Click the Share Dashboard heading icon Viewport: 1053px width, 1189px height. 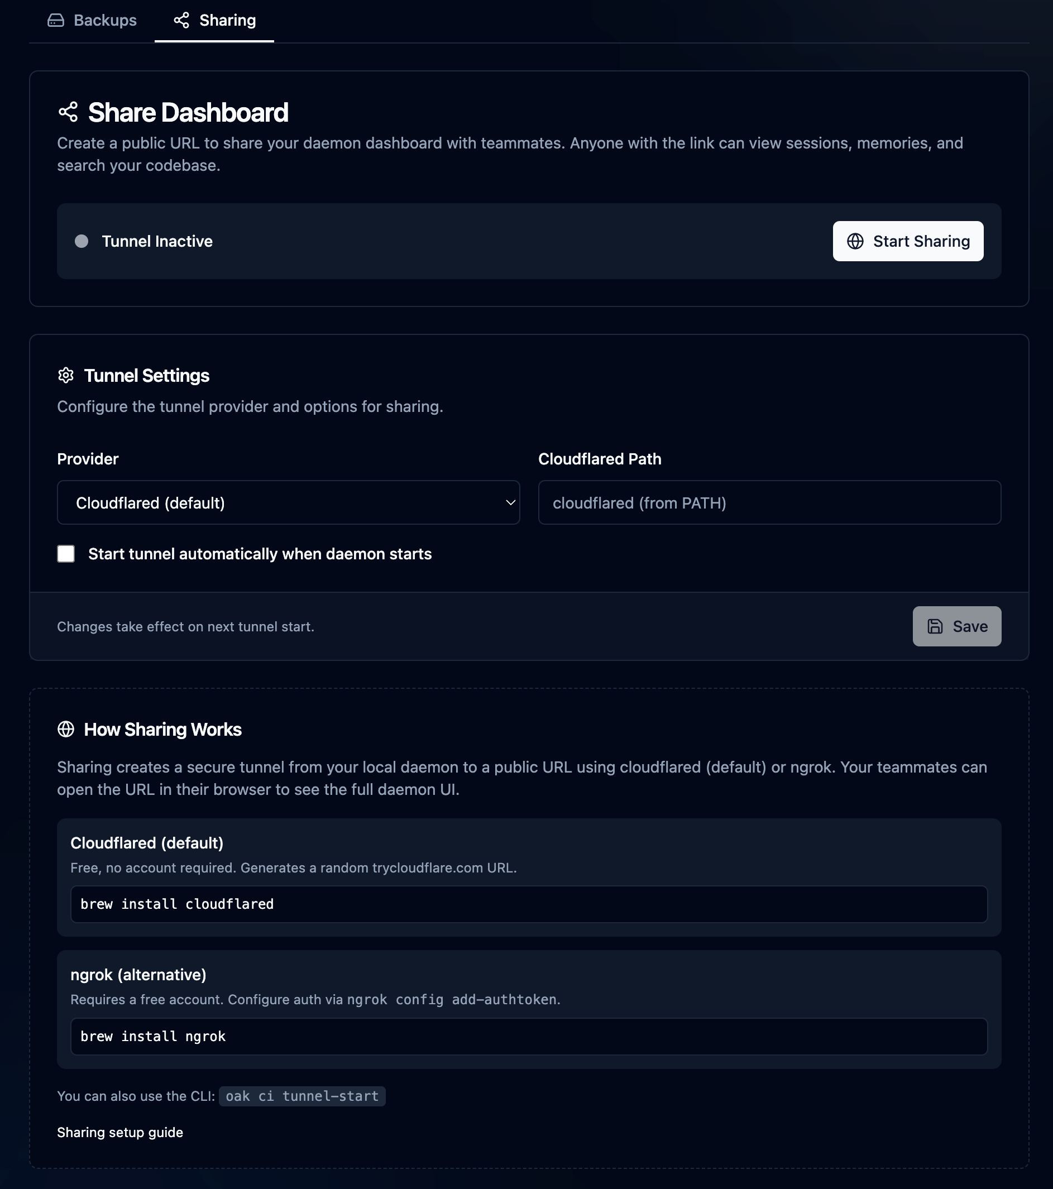68,112
